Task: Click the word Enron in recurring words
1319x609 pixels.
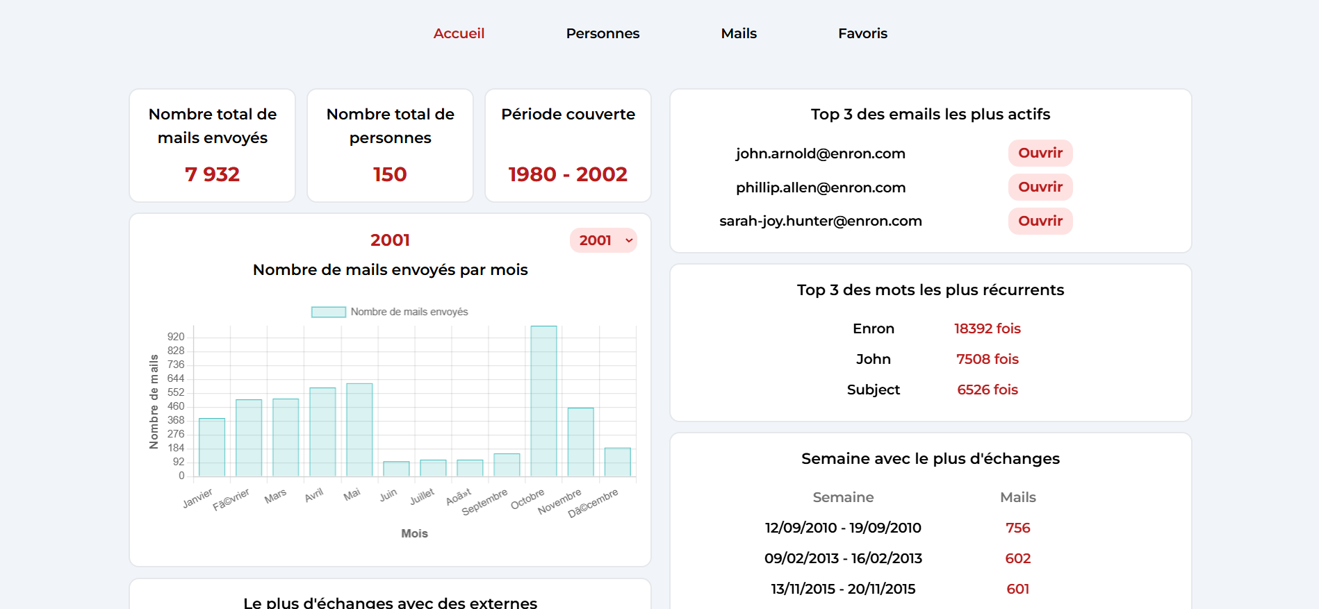Action: coord(874,328)
